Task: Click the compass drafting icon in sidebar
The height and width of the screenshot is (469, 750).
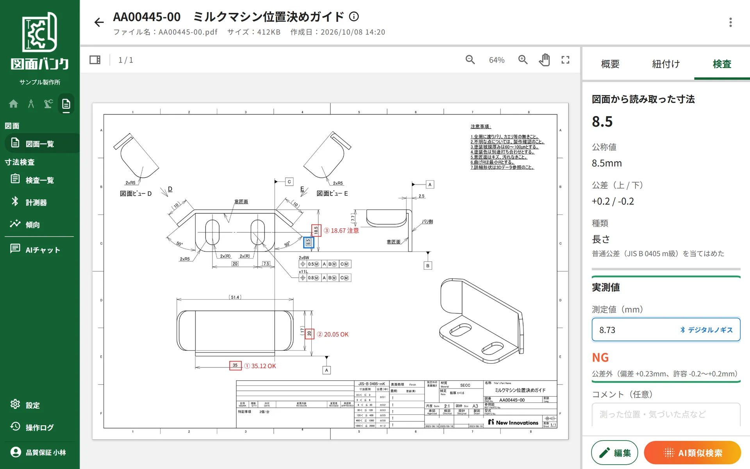Action: click(x=31, y=104)
